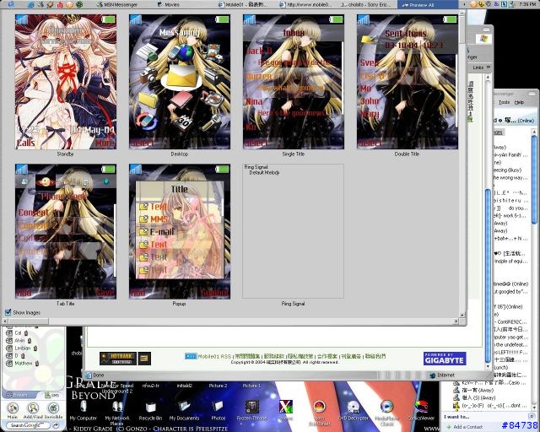Open the Apple-style start menu icon
The height and width of the screenshot is (432, 540).
[11, 4]
